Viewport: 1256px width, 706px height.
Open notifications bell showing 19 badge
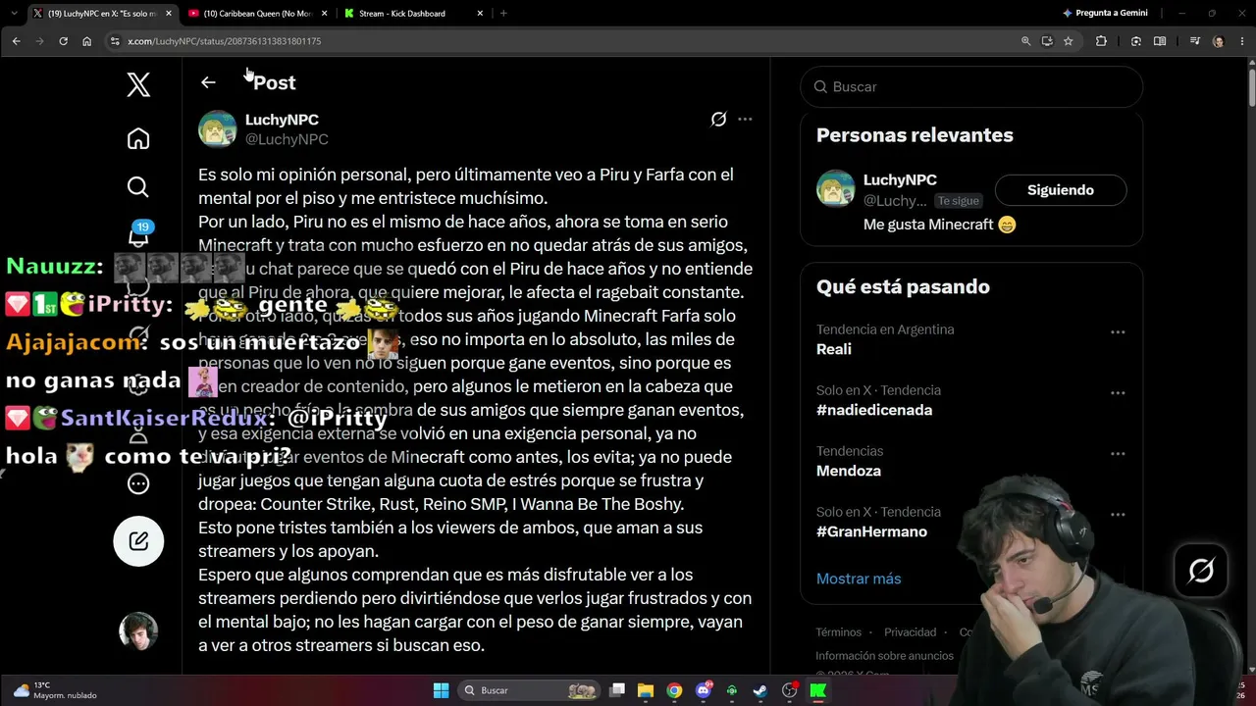[x=138, y=235]
